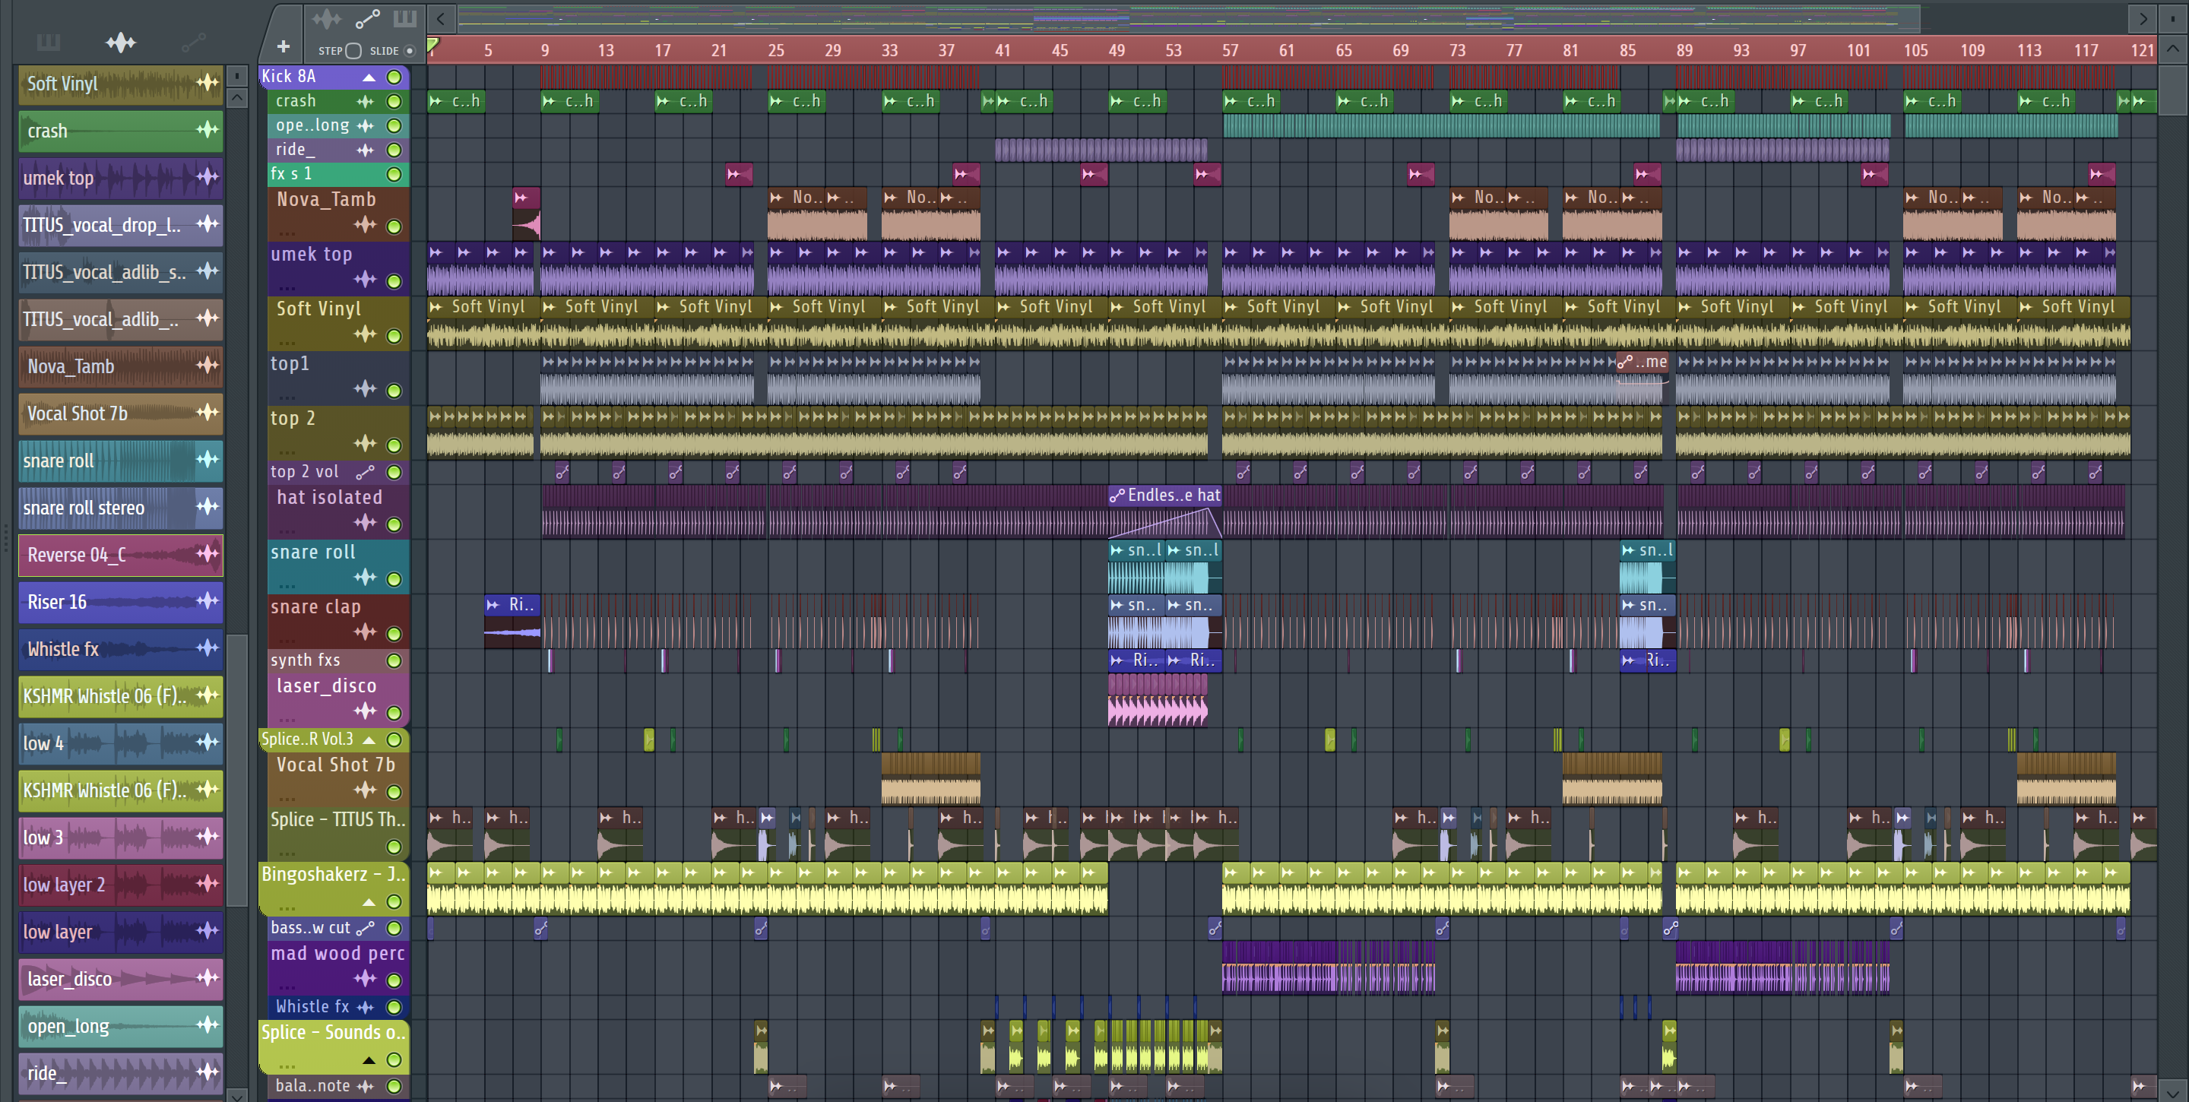The height and width of the screenshot is (1102, 2189).
Task: Mute the Vocal Shot 7b track
Action: click(x=394, y=791)
